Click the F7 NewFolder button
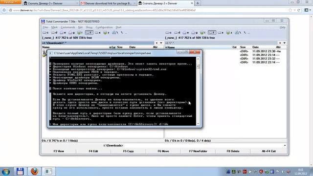 (198, 151)
